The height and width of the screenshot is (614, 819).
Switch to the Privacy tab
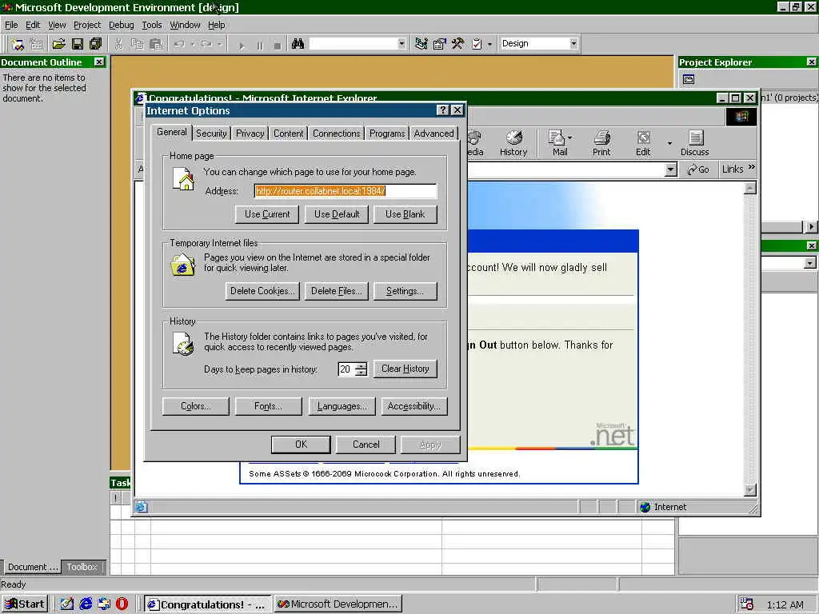(x=250, y=134)
